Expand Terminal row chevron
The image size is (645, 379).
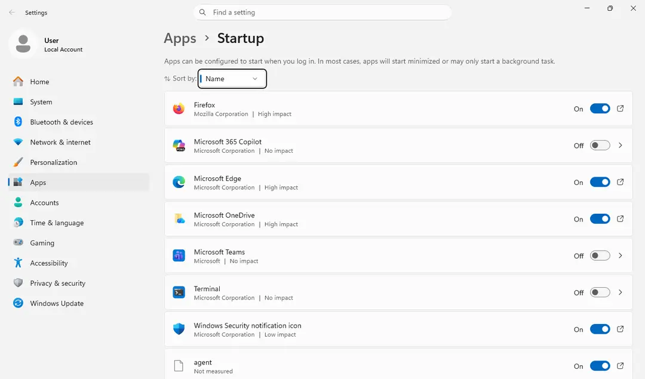pyautogui.click(x=621, y=292)
